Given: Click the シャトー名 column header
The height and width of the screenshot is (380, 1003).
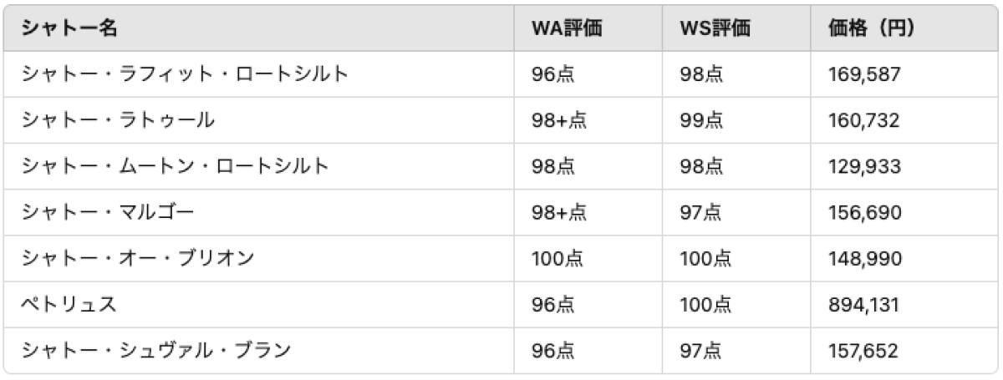Looking at the screenshot, I should pyautogui.click(x=69, y=28).
